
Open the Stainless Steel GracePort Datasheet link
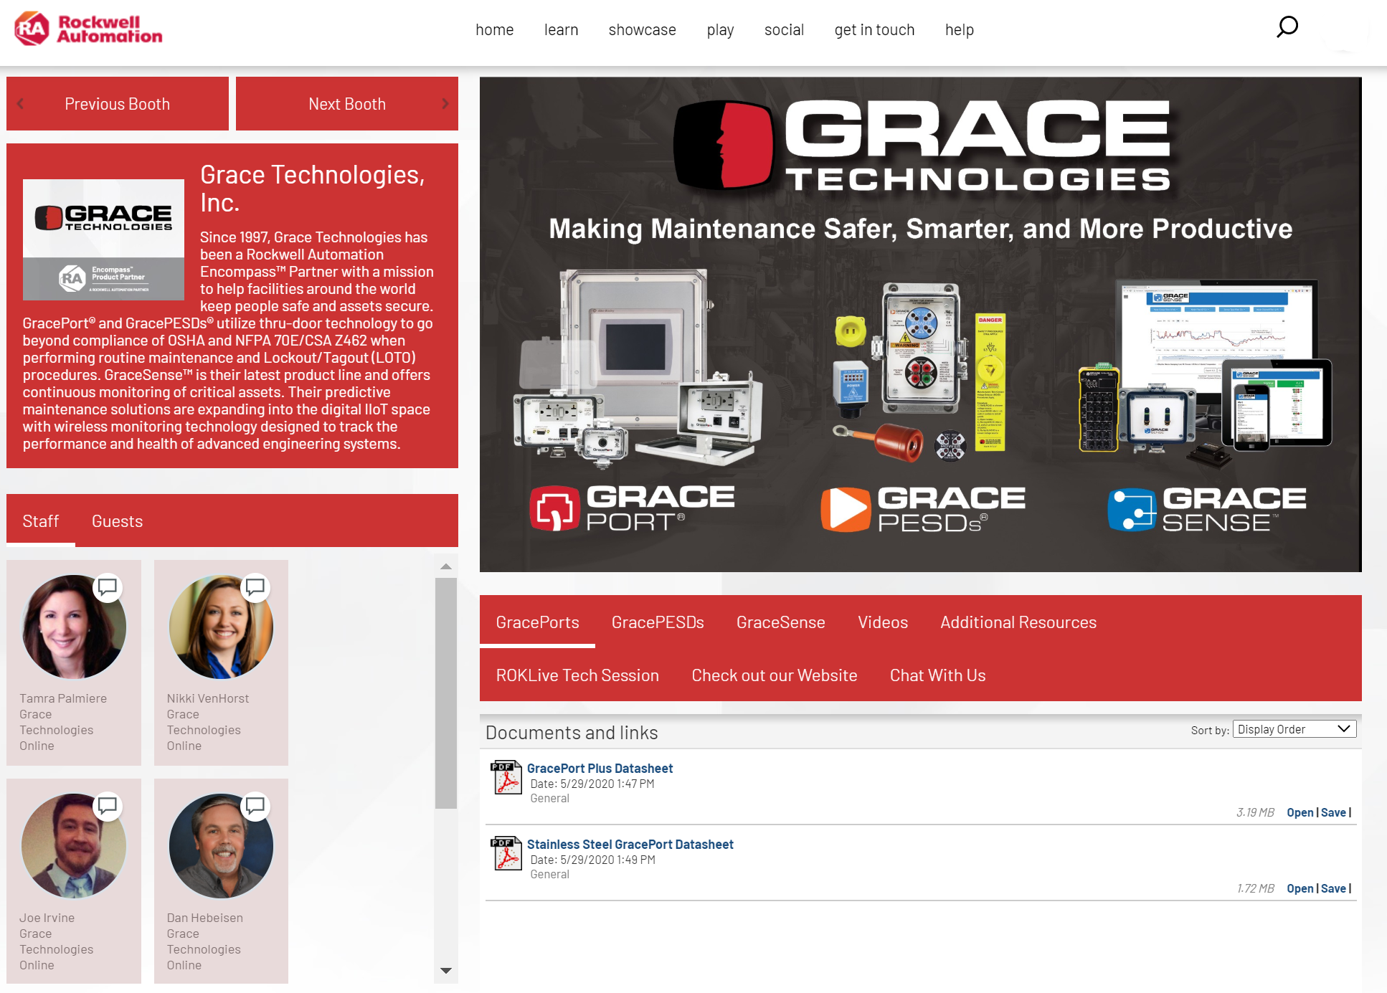pos(630,845)
